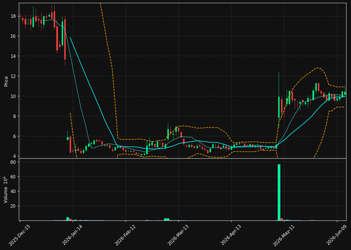Click price tick label 8
This screenshot has width=351, height=250.
15,116
